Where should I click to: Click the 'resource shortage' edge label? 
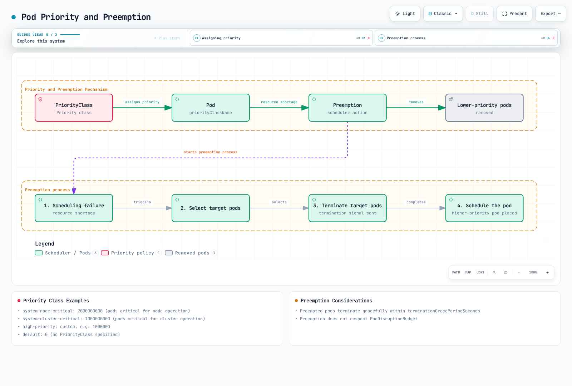pos(279,102)
